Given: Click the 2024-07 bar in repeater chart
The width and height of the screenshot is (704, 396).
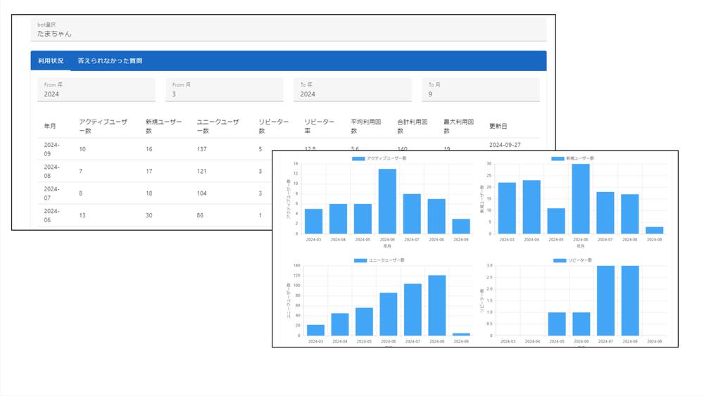Looking at the screenshot, I should (605, 300).
